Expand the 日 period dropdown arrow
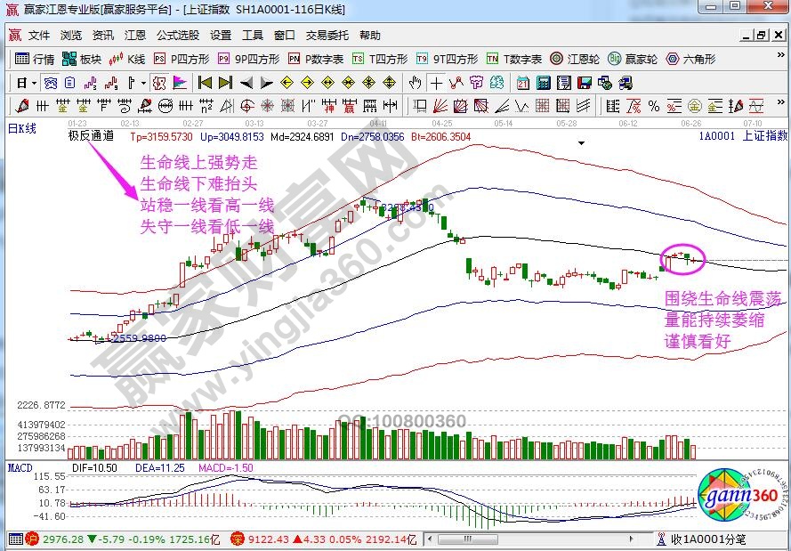 pos(34,83)
